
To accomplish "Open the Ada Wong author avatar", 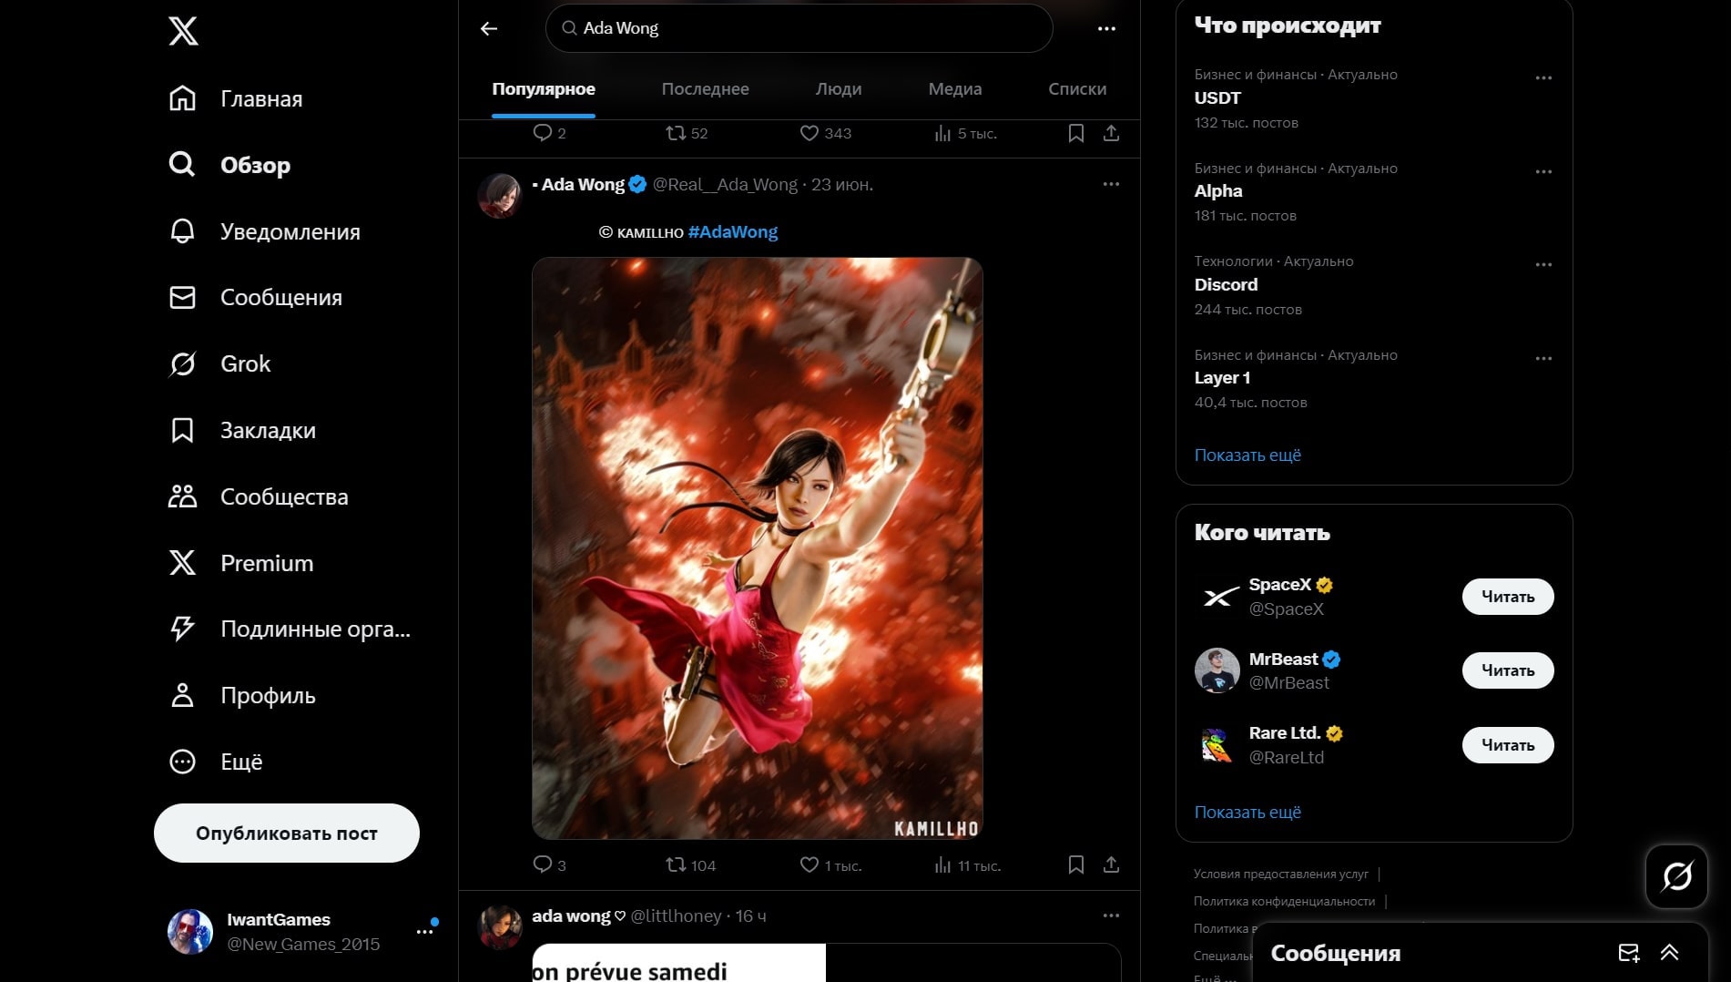I will (499, 195).
